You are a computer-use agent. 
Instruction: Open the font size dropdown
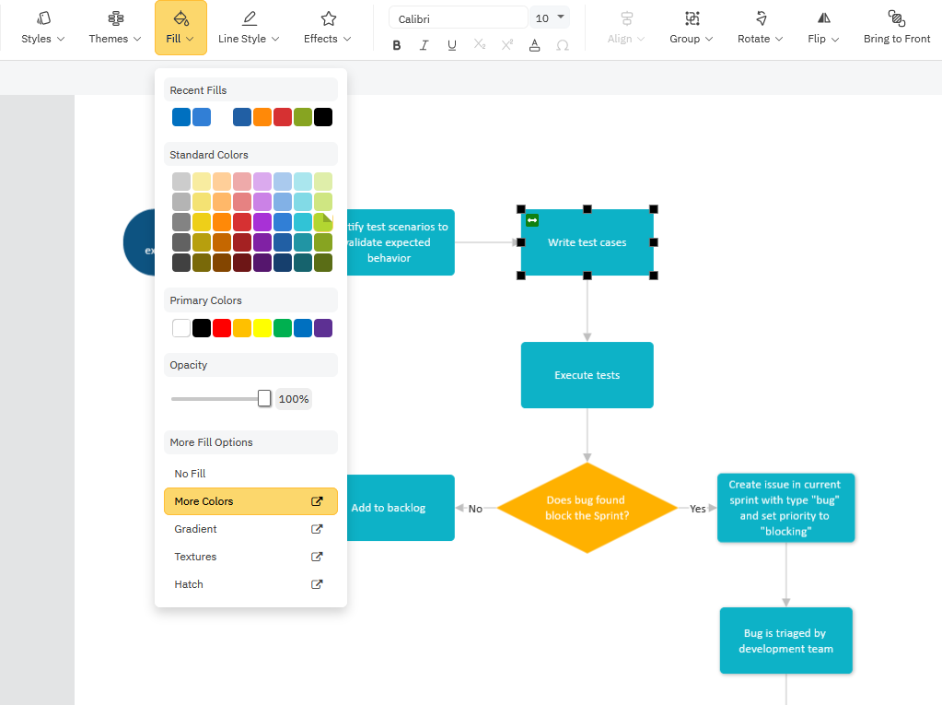[x=550, y=17]
